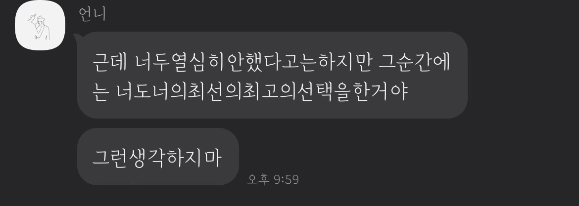This screenshot has height=206, width=579.
Task: Click the 오후 9:59 timestamp
Action: pyautogui.click(x=273, y=179)
